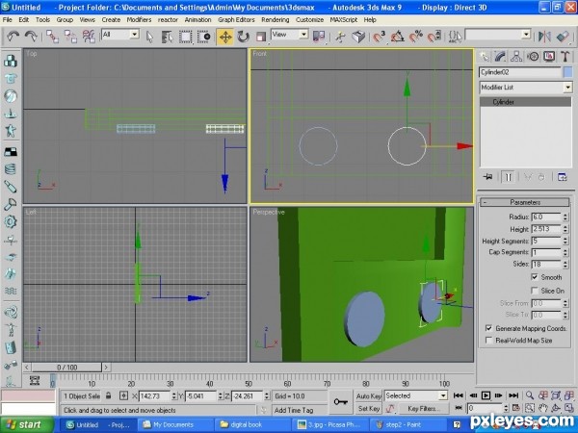The width and height of the screenshot is (578, 433).
Task: Click Configure Modifier Sets icon
Action: 562,177
